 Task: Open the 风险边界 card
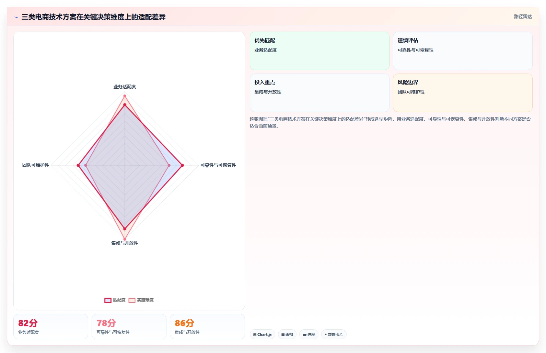point(463,93)
